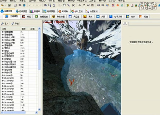The height and width of the screenshot is (115, 160).
Task: Click the camera (相机) tab icon
Action: coord(23,16)
